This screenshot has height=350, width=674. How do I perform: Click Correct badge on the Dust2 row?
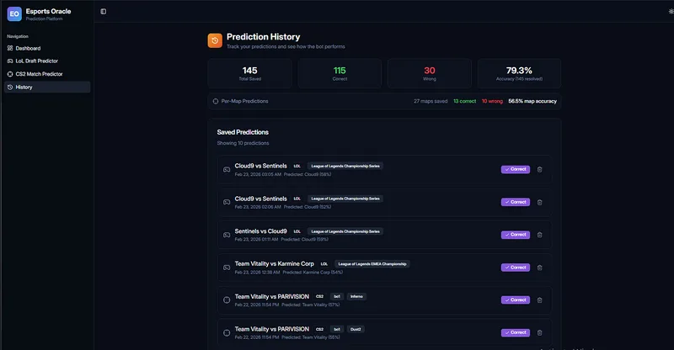point(516,332)
